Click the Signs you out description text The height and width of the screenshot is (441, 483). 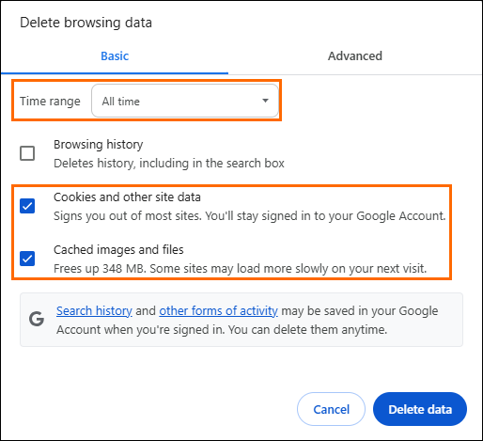tap(249, 216)
